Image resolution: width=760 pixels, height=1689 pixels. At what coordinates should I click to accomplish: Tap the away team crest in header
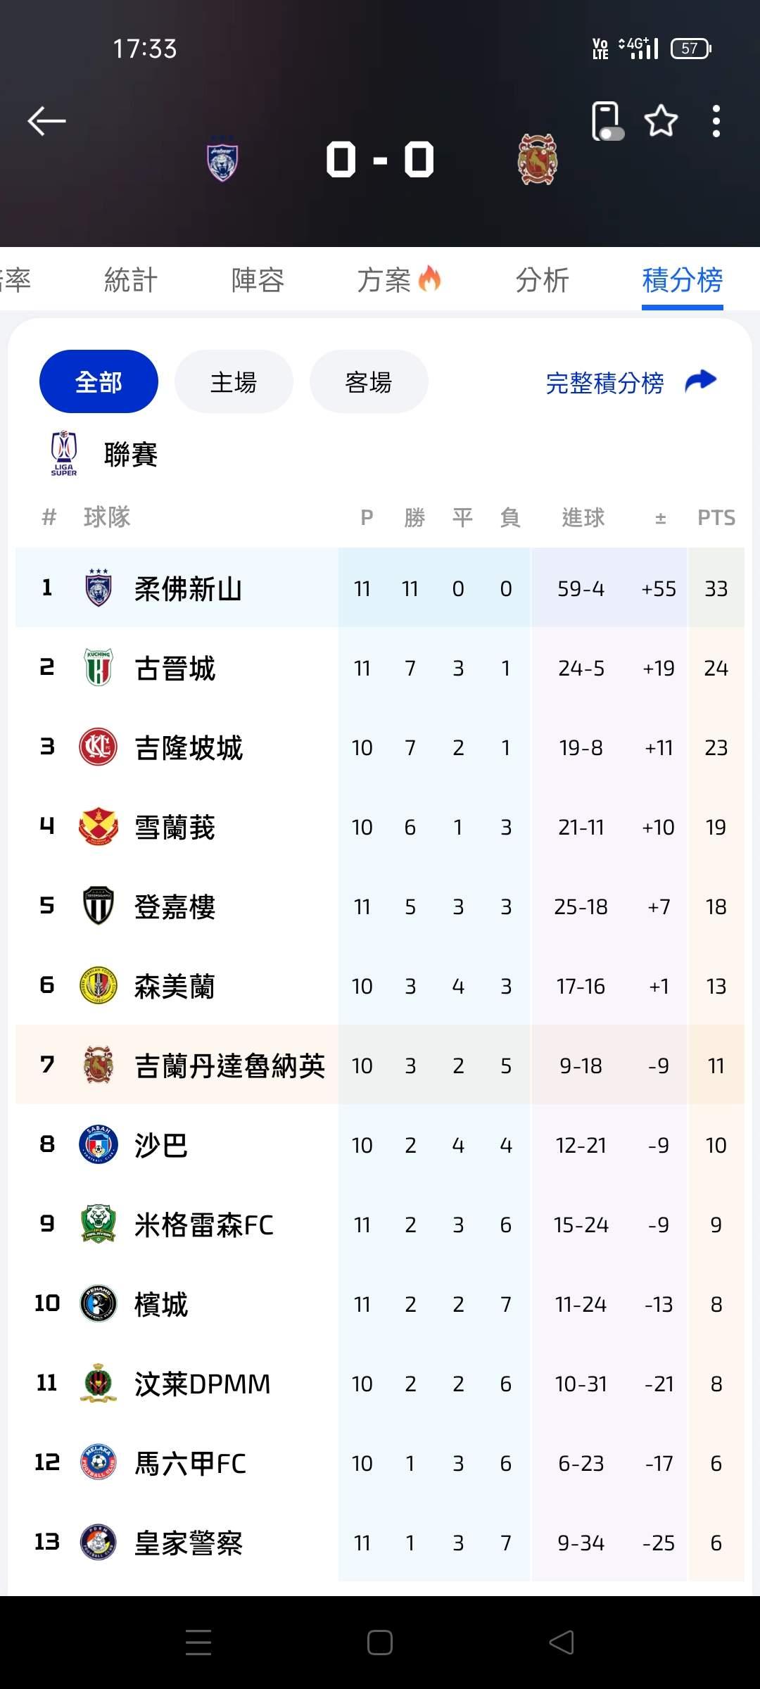538,160
